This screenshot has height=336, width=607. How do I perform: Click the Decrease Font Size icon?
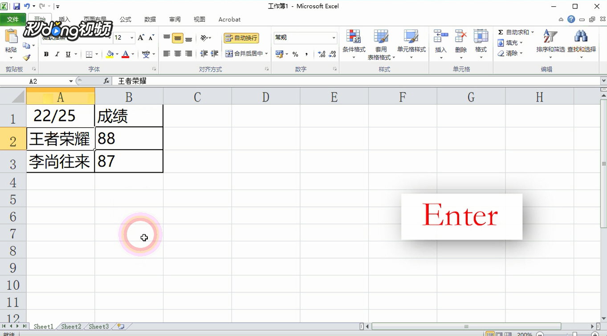(x=151, y=38)
